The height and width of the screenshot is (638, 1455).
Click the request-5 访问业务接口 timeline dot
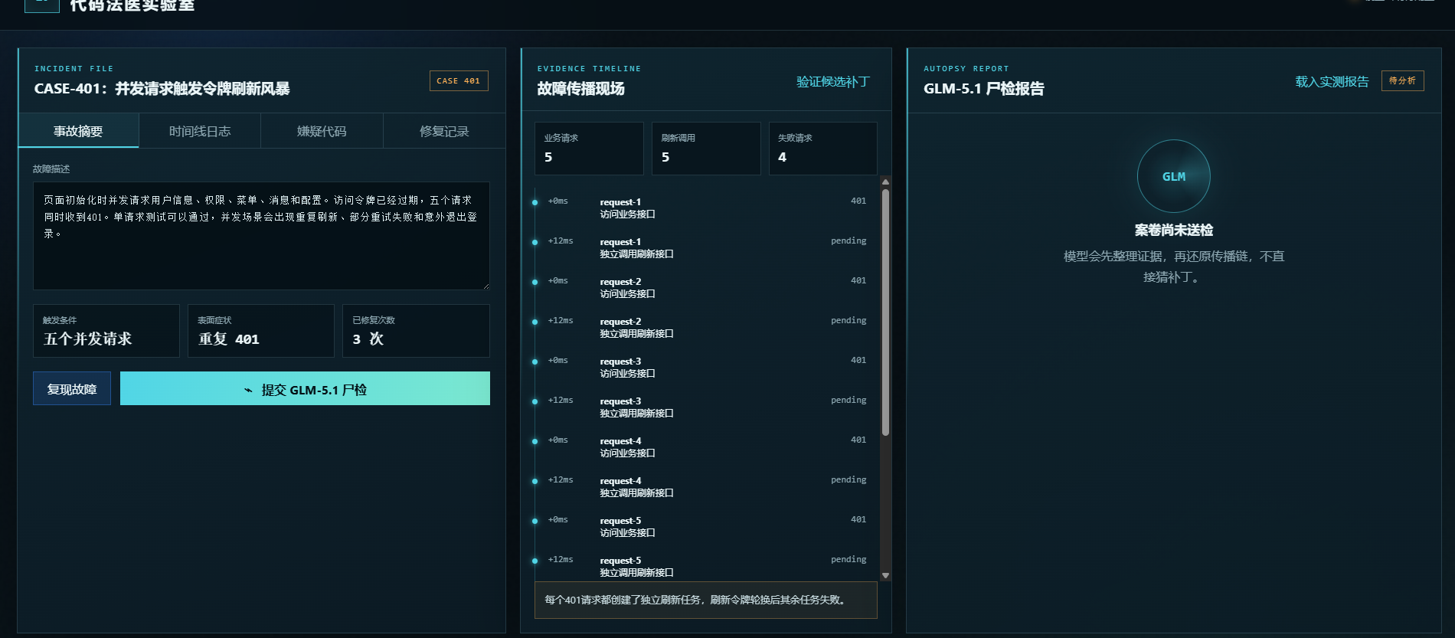535,521
